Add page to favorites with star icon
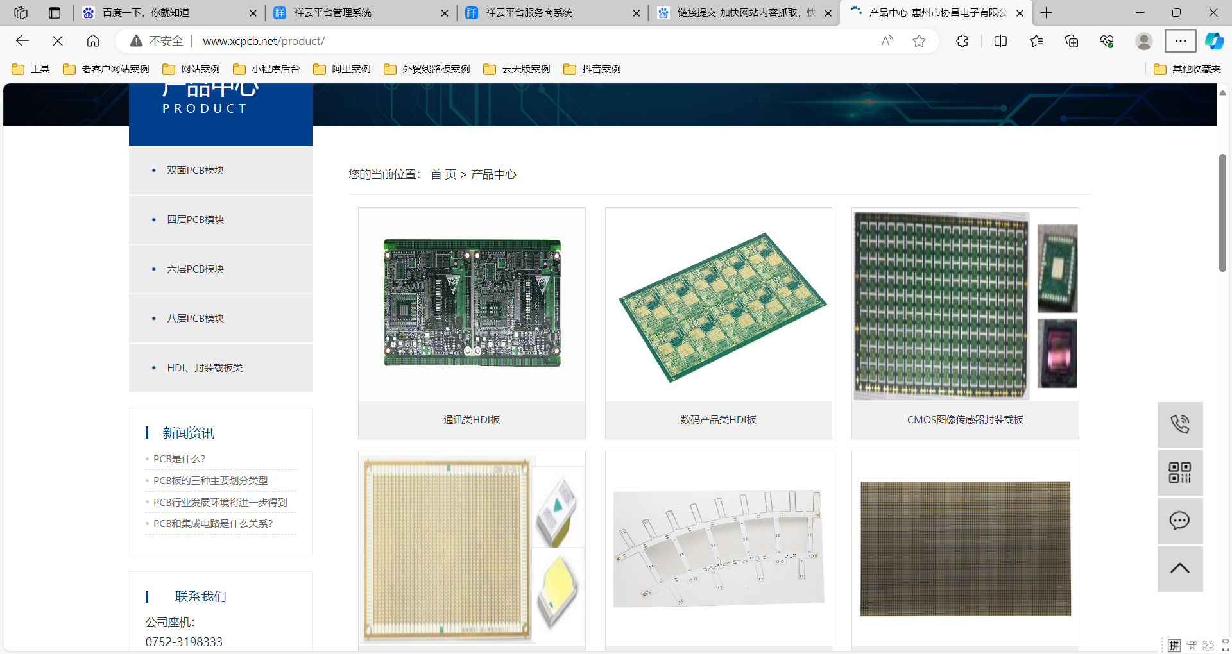The width and height of the screenshot is (1232, 654). pos(919,41)
